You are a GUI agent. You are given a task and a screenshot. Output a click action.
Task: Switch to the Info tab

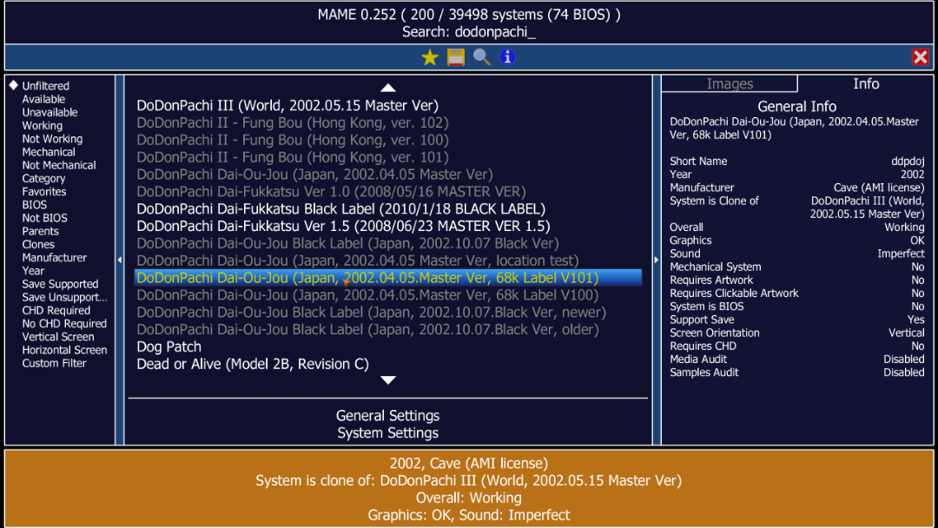coord(865,83)
